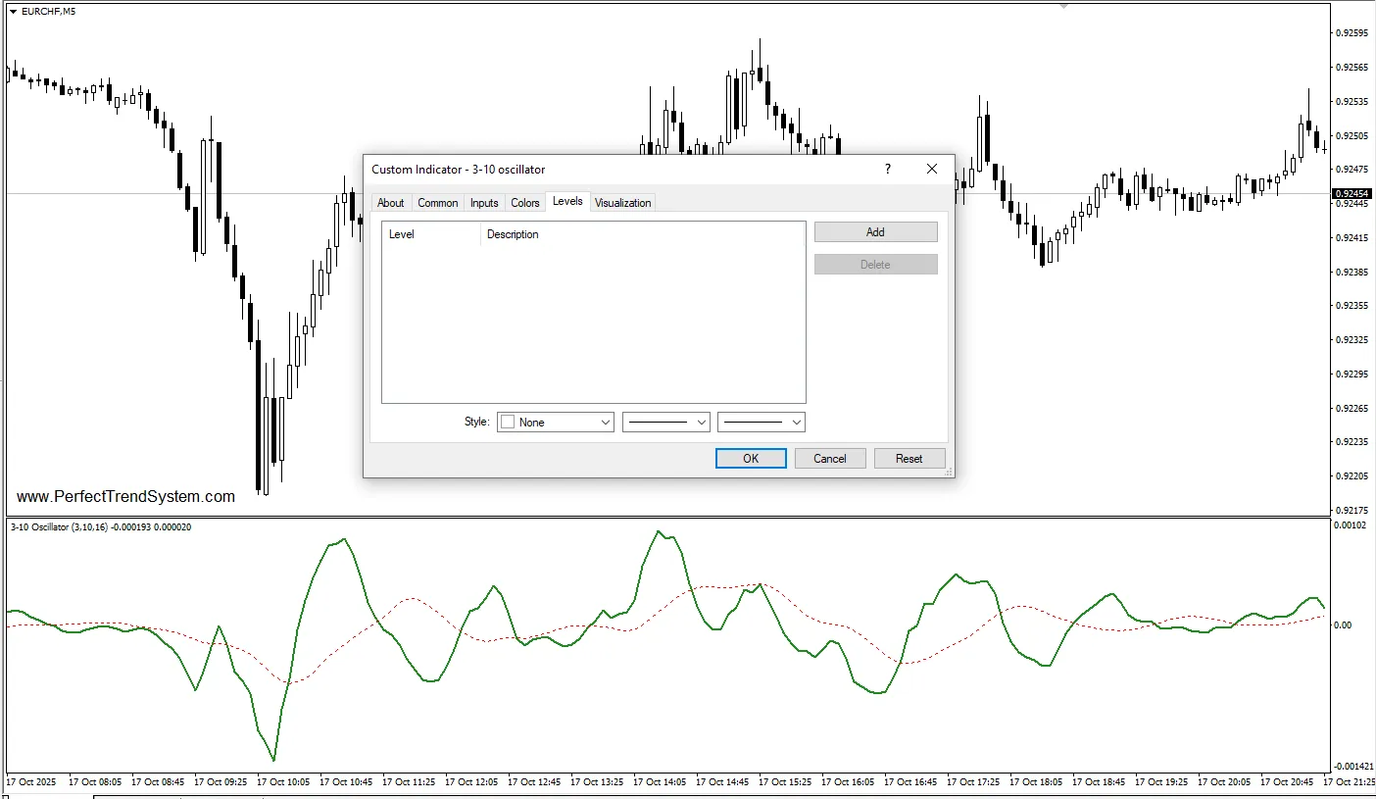The height and width of the screenshot is (799, 1376).
Task: Click the None color swatch box
Action: [x=508, y=423]
